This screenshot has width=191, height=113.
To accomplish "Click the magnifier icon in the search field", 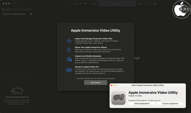I will coord(3,9).
